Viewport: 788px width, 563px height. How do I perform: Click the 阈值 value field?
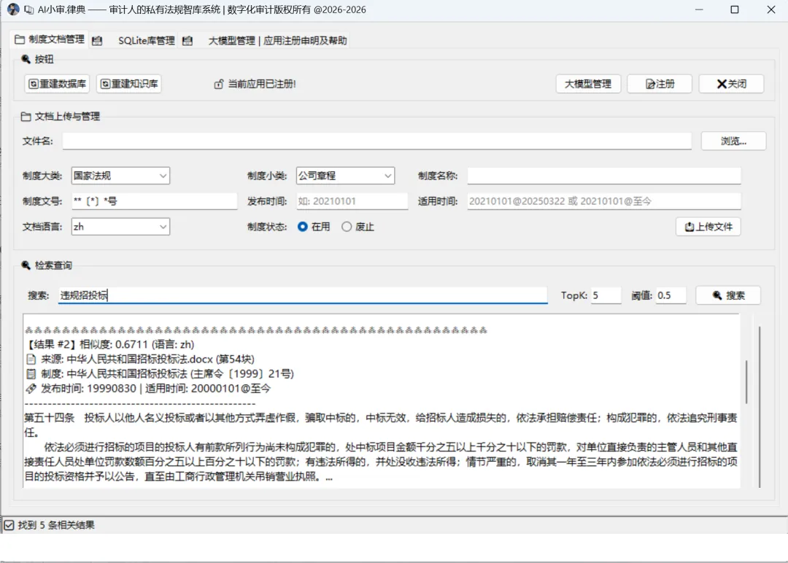click(671, 295)
